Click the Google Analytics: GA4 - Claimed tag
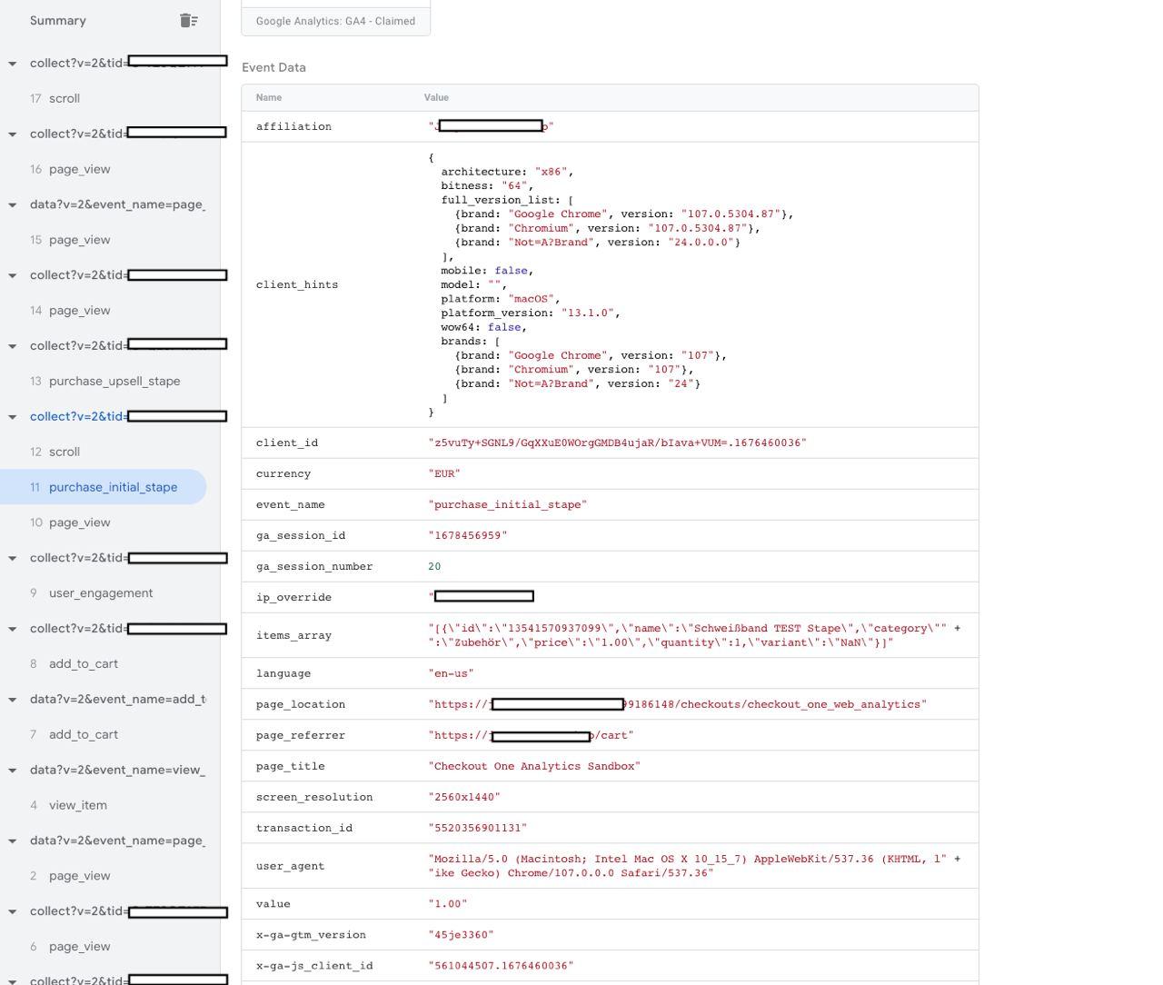This screenshot has width=1163, height=985. pos(335,21)
